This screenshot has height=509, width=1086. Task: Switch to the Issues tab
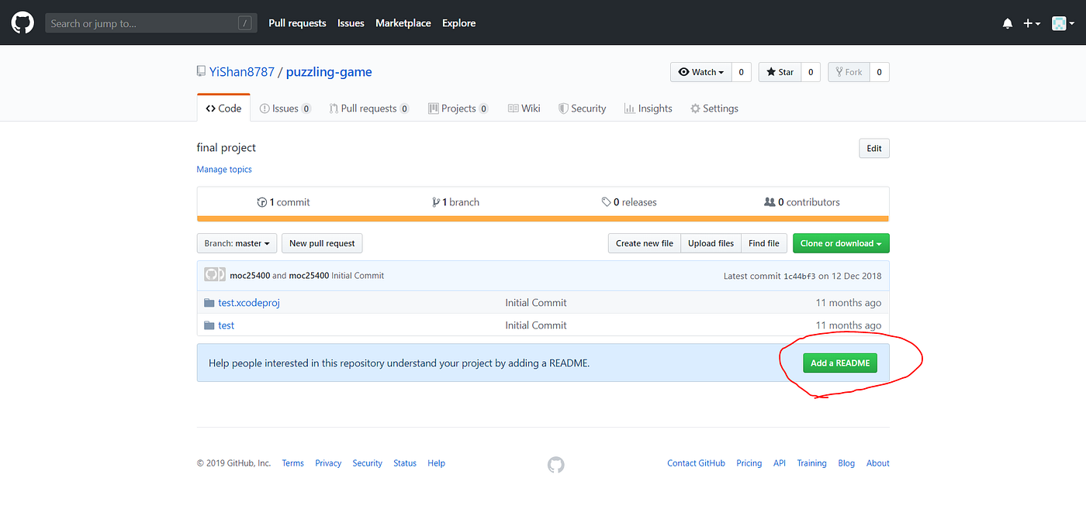coord(285,108)
